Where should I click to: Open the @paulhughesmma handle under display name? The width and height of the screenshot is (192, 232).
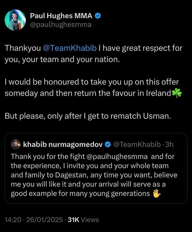(61, 25)
